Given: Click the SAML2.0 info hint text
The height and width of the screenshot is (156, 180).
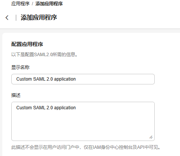Looking at the screenshot, I should pyautogui.click(x=44, y=55).
